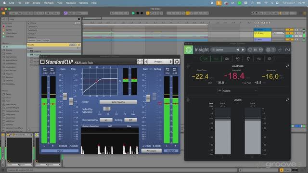Viewport: 308px width, 173px height.
Task: Open the Mode selector showing Soft Clip Pro
Action: click(x=118, y=102)
